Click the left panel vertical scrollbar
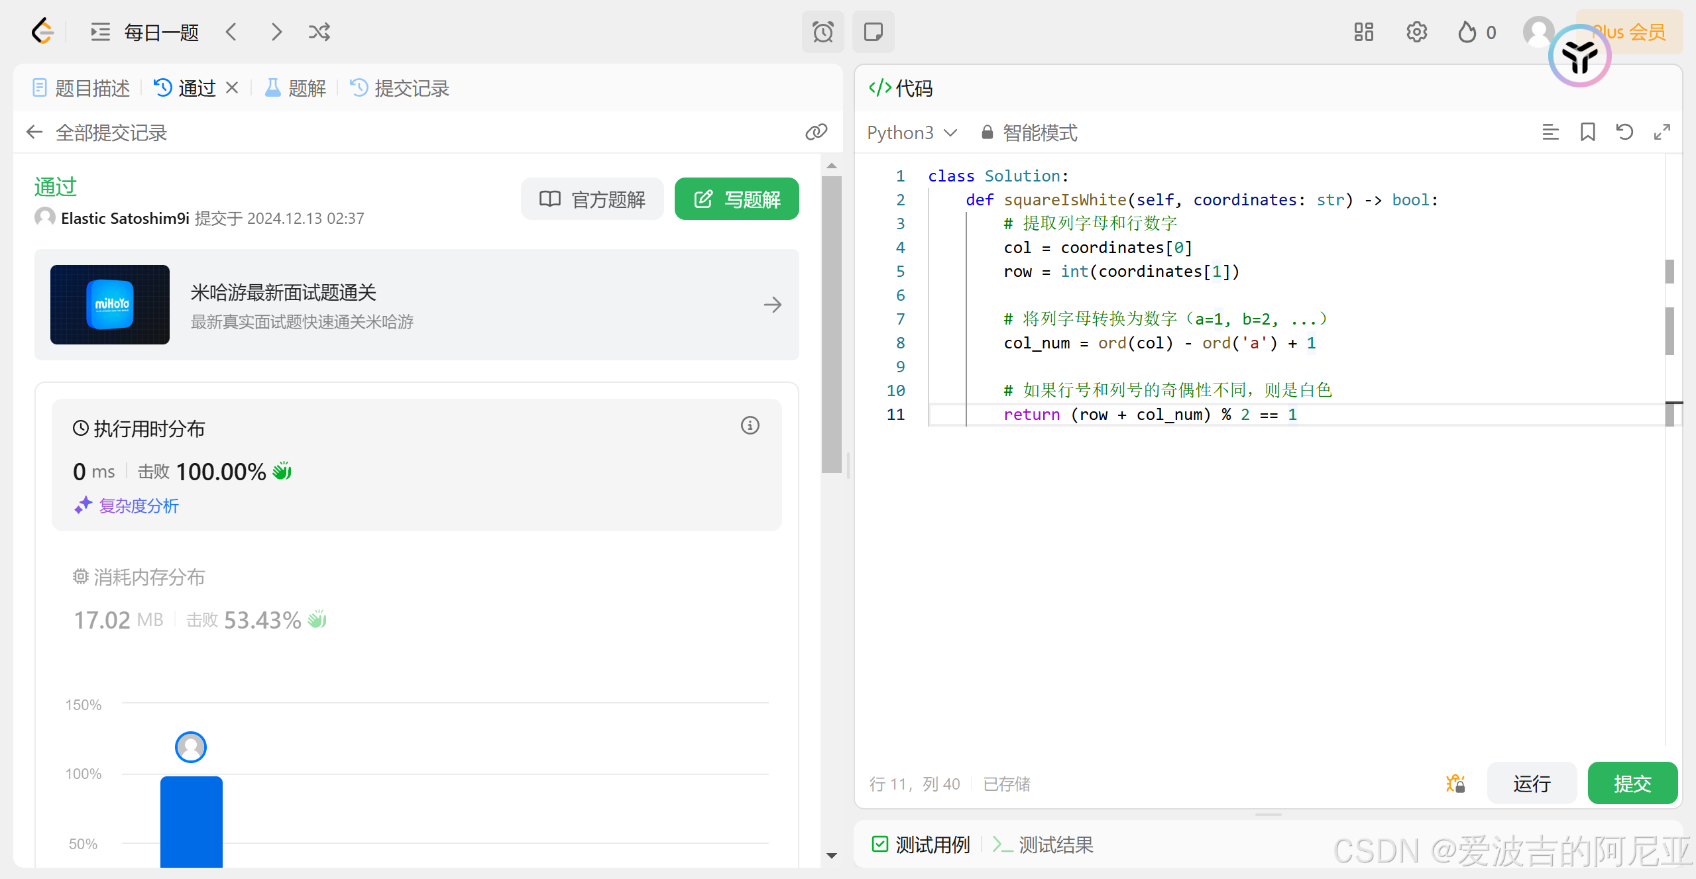This screenshot has height=879, width=1696. click(x=831, y=325)
